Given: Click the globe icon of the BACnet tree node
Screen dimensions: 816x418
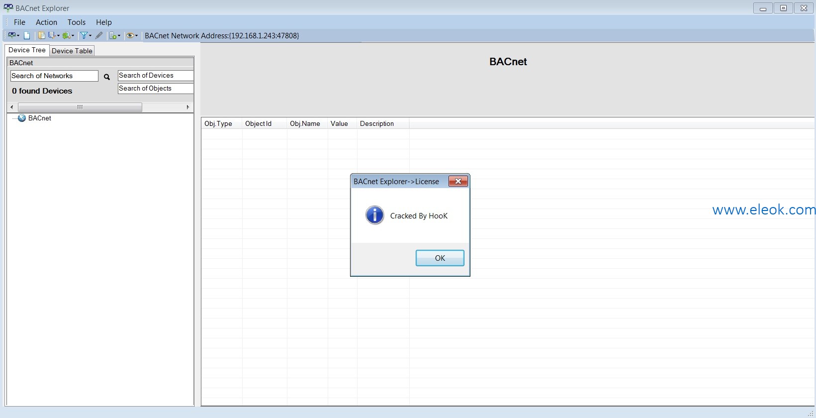Looking at the screenshot, I should click(x=22, y=118).
